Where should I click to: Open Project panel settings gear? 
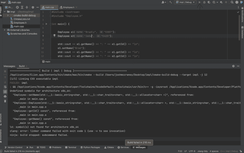click(33, 7)
